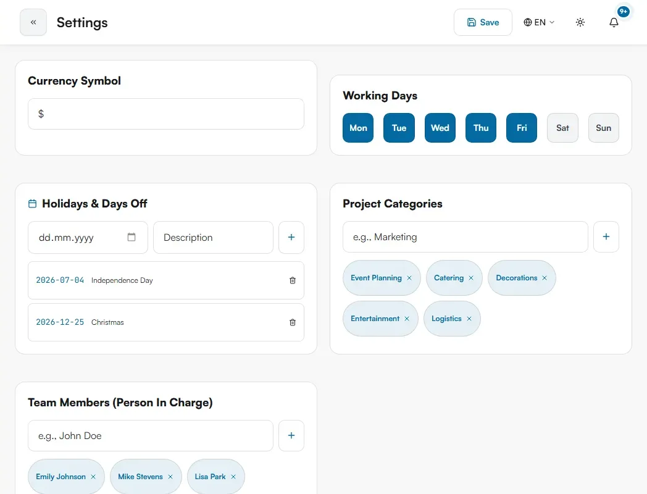
Task: Delete the Christmas holiday entry
Action: coord(293,322)
